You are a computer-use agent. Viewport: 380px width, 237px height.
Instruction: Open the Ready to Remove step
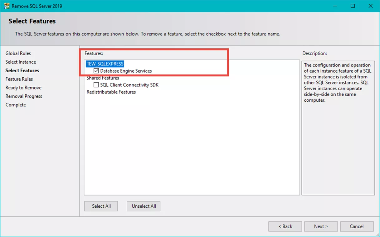pyautogui.click(x=23, y=88)
